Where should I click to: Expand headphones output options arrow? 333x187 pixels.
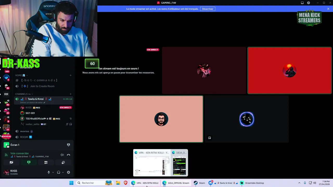[63, 172]
